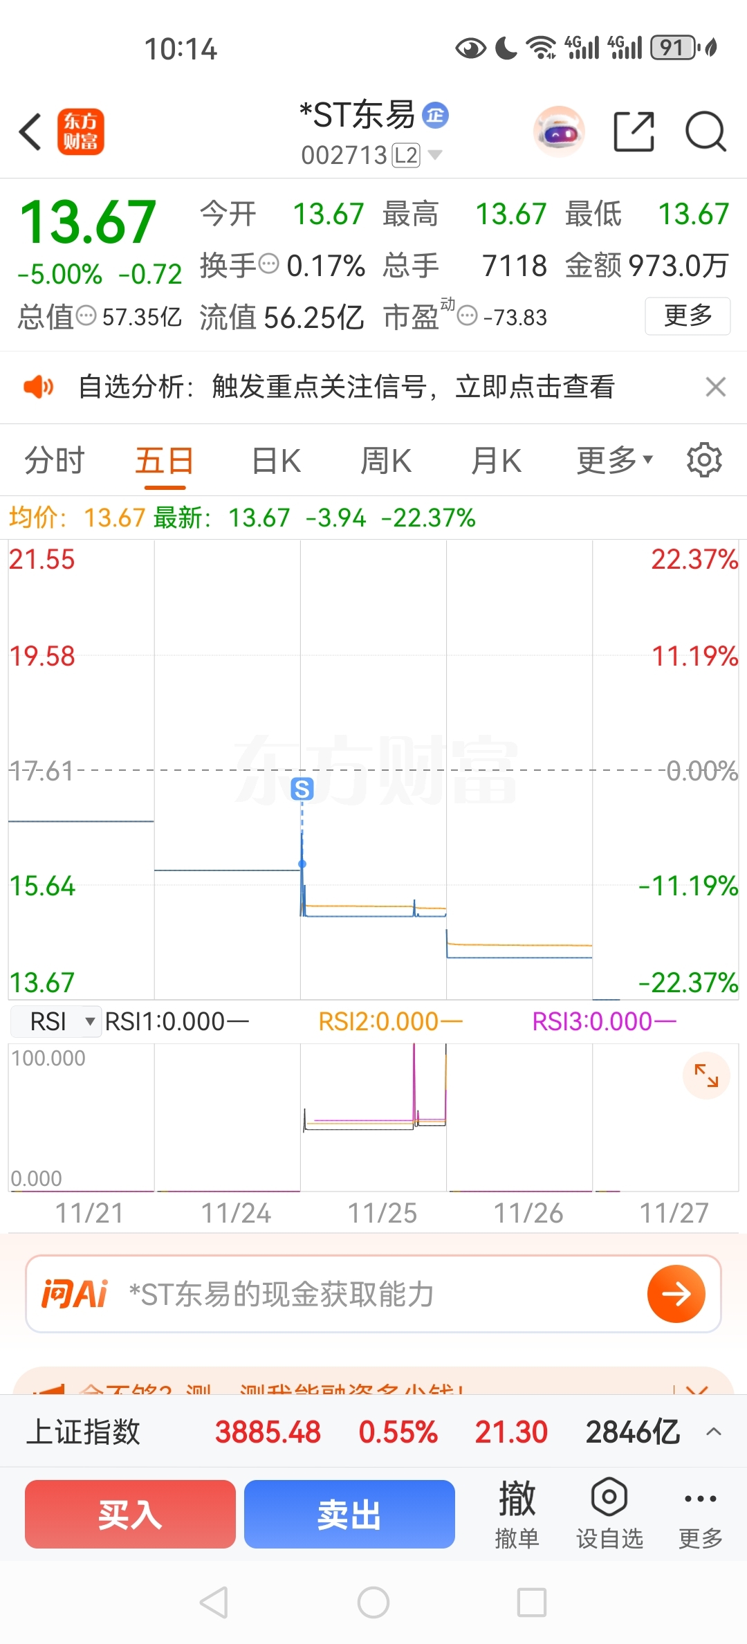The image size is (747, 1644).
Task: Toggle 设自选 watchlist icon
Action: click(609, 1513)
